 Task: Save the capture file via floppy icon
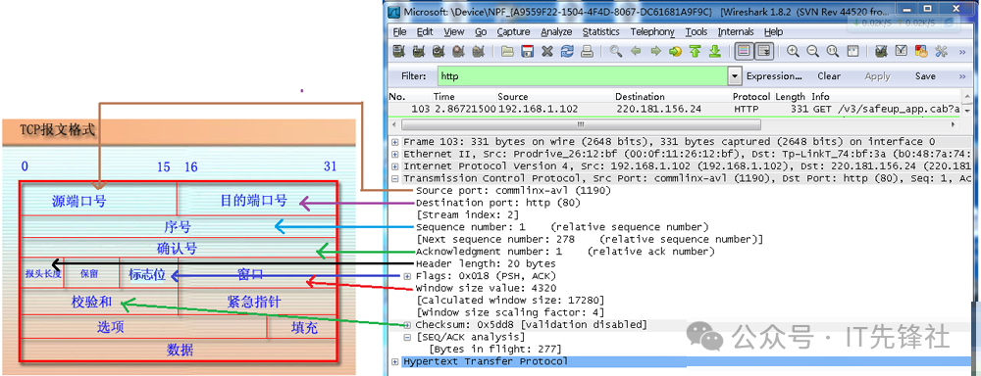[x=528, y=52]
